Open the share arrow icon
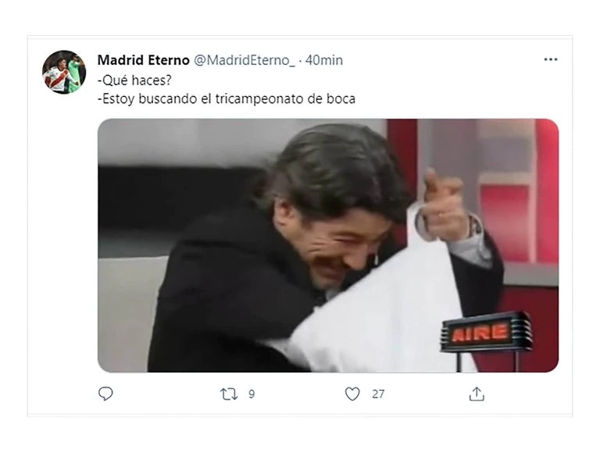Screen dimensions: 600x450 [477, 394]
